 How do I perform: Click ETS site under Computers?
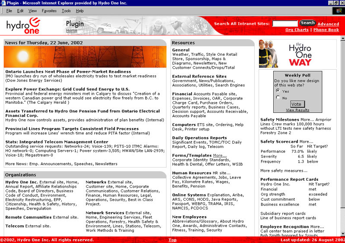point(204,125)
